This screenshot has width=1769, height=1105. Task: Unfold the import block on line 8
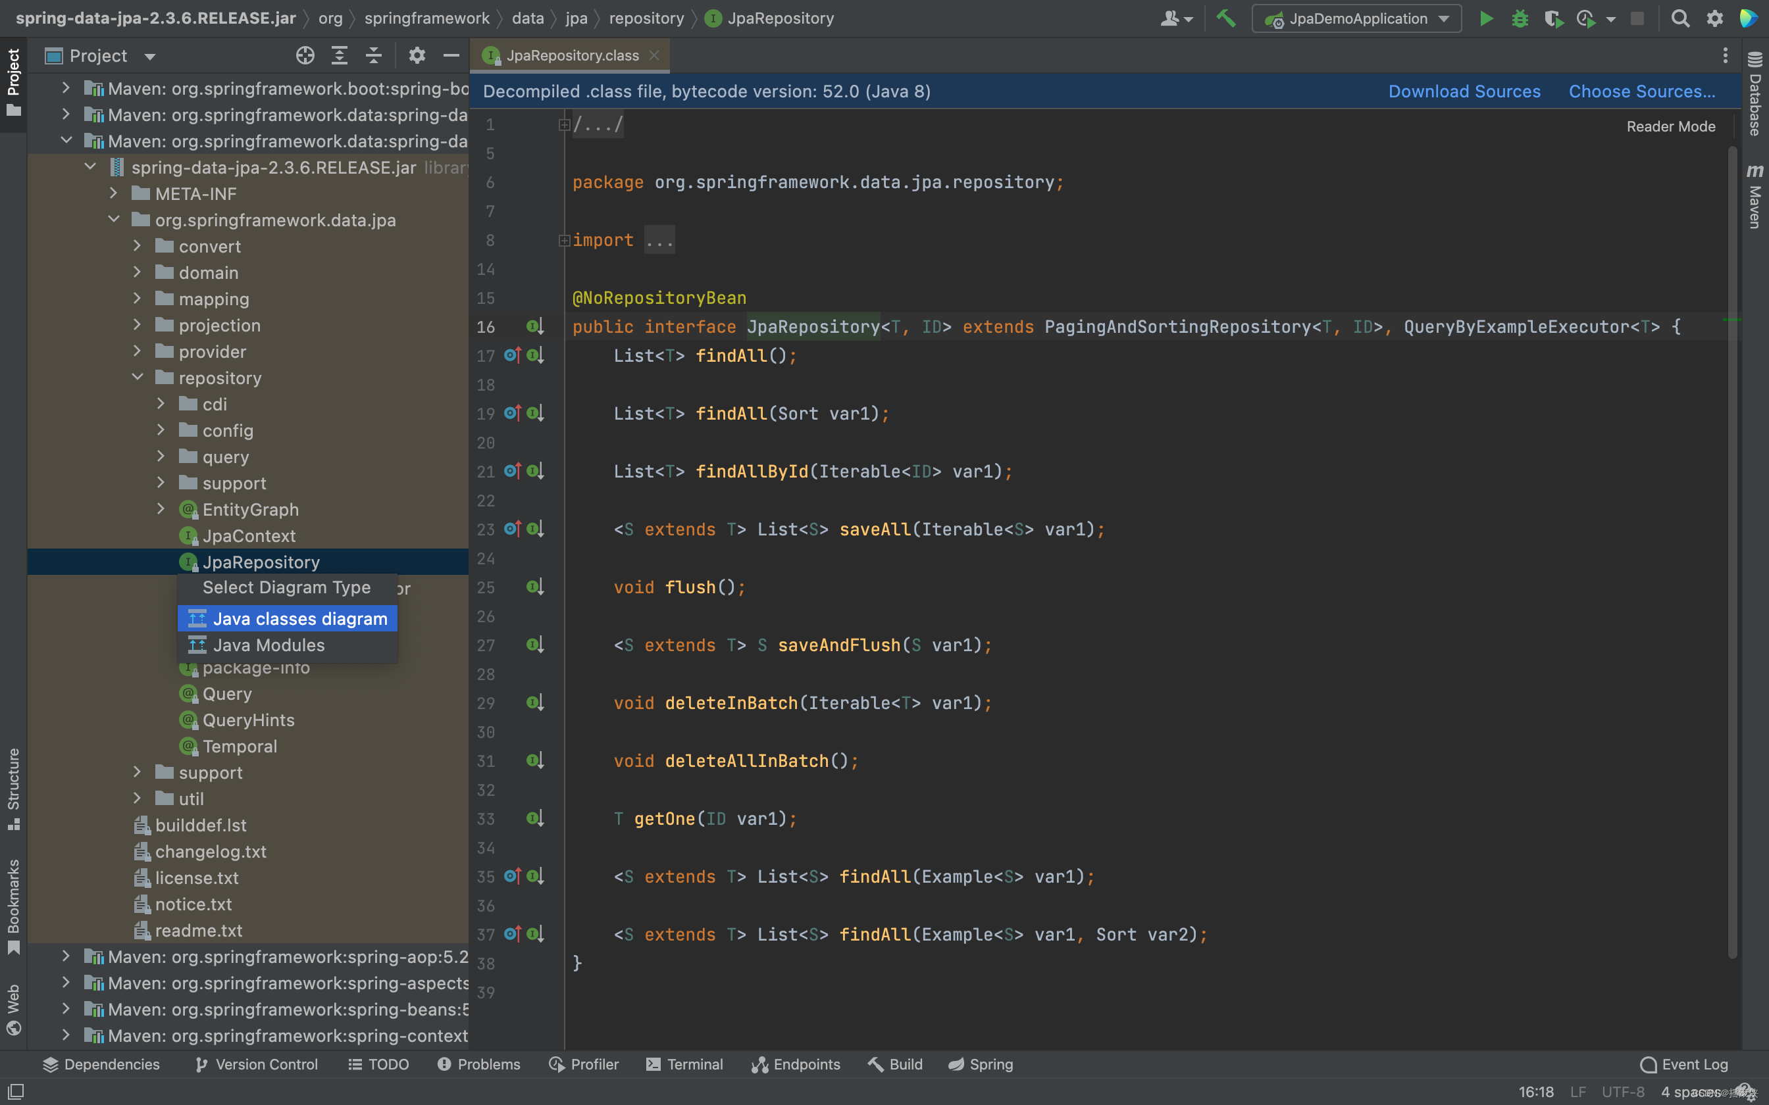(x=564, y=241)
